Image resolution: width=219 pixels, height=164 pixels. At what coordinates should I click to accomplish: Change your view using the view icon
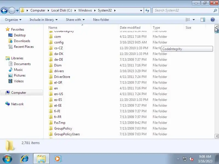188,20
